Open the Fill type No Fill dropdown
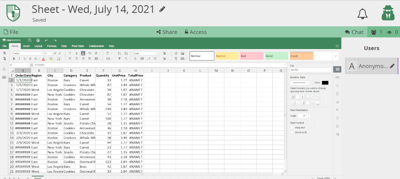400x179 pixels. 310,70
